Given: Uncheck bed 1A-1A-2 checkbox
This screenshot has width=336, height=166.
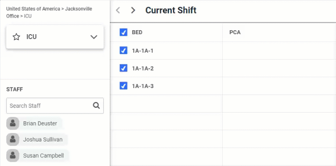Looking at the screenshot, I should (x=123, y=68).
